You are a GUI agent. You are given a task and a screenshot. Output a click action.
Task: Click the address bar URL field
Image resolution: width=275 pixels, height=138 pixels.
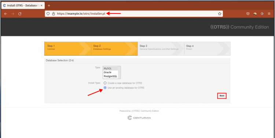point(134,14)
